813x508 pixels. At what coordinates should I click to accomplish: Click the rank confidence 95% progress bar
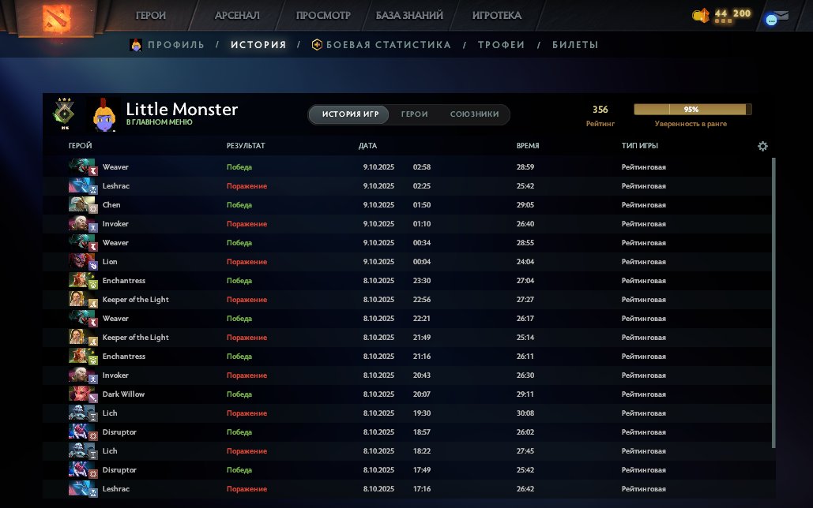pyautogui.click(x=692, y=110)
